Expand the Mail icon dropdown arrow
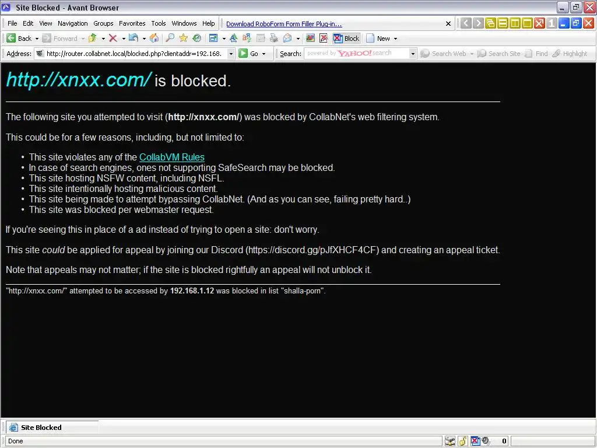This screenshot has width=597, height=448. 298,39
